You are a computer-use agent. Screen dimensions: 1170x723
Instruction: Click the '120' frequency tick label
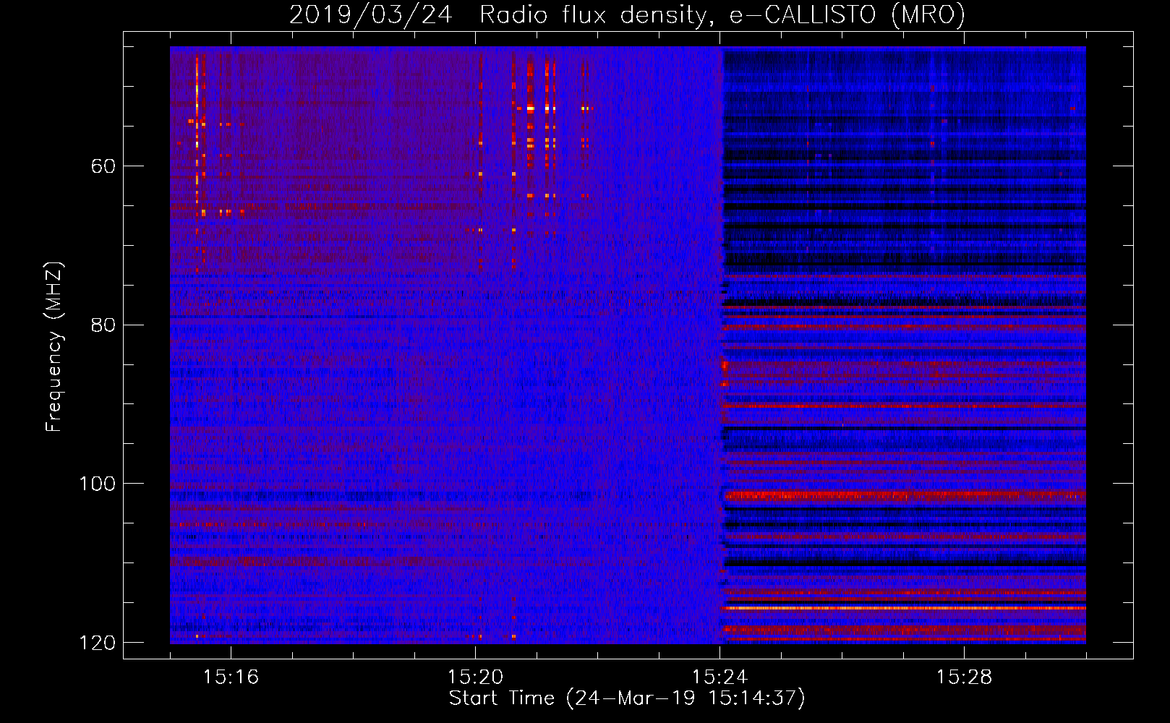(x=96, y=643)
